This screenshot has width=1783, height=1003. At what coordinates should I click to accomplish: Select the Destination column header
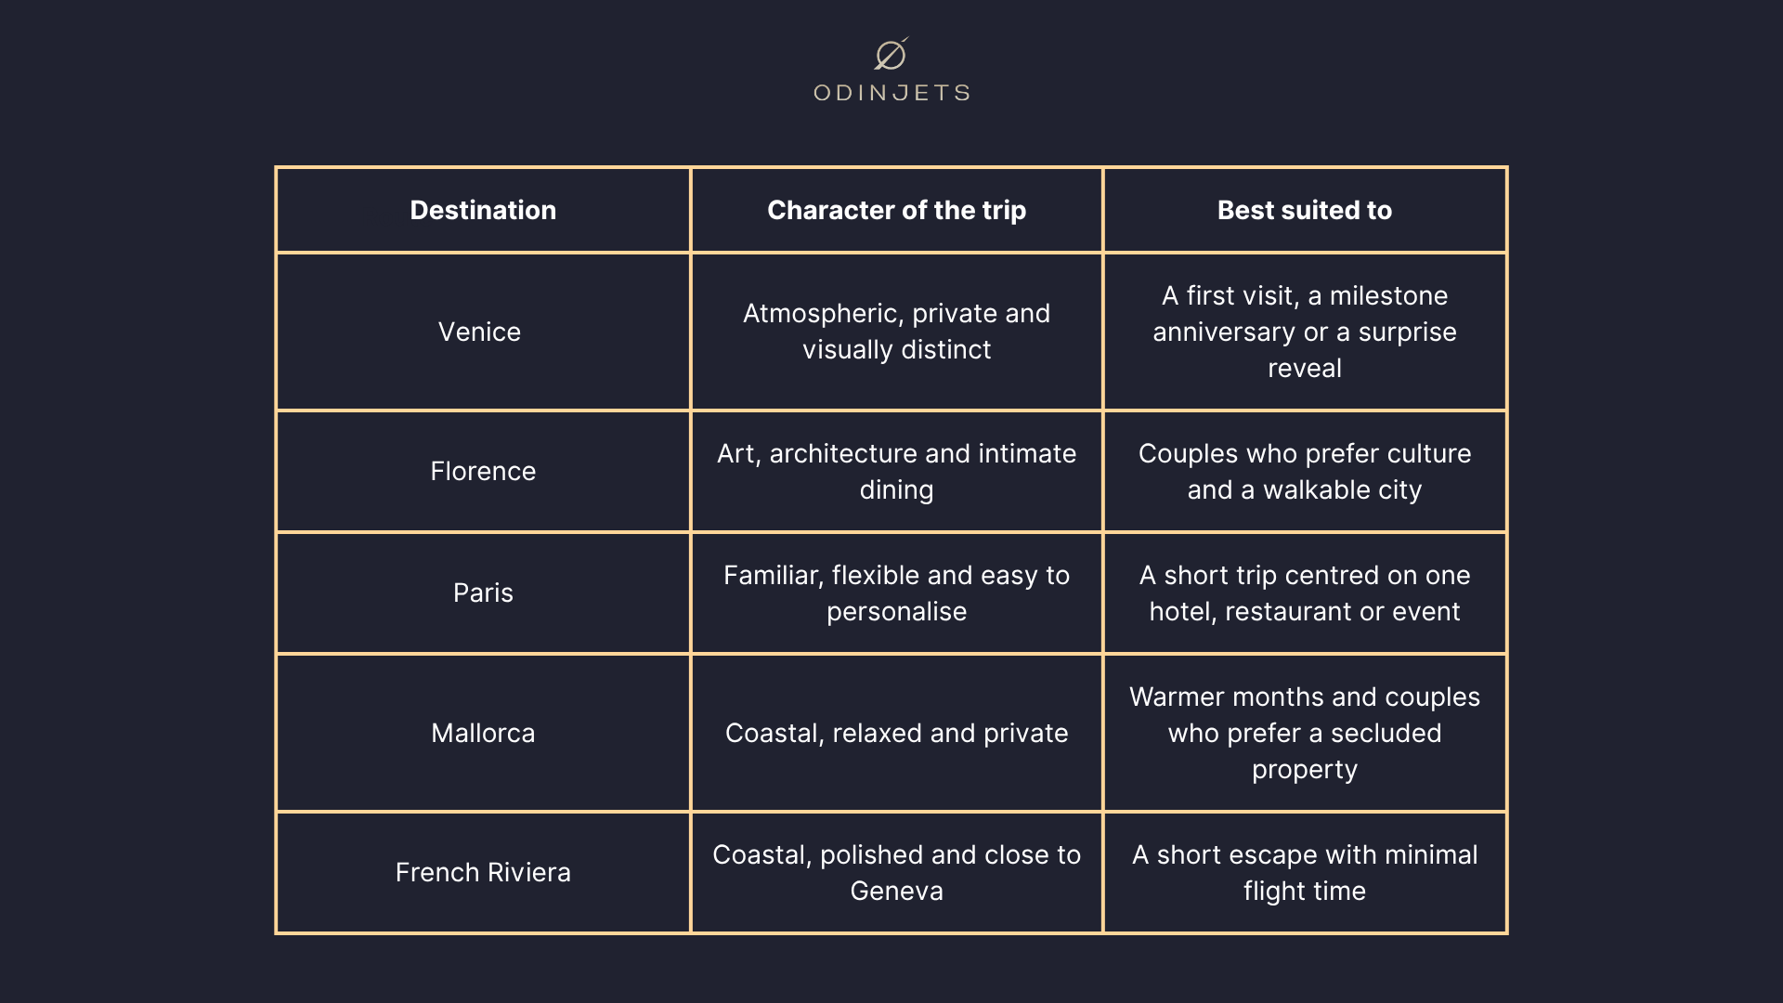pos(483,210)
